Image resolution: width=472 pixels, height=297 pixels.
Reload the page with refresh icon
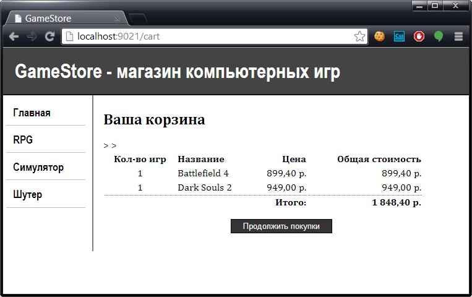pyautogui.click(x=49, y=37)
